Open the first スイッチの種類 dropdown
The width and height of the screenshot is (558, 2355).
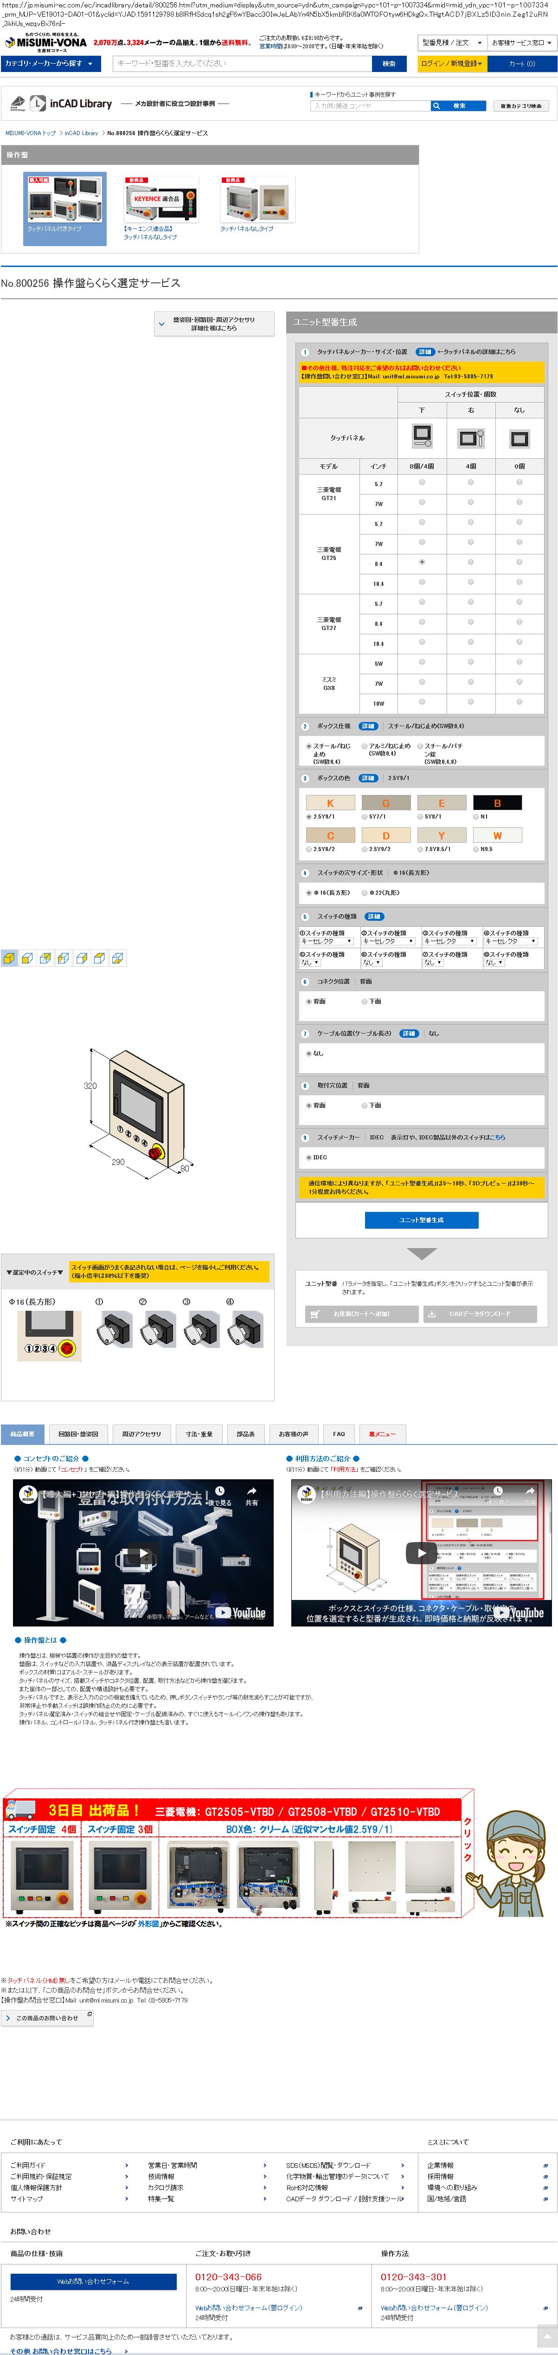tap(326, 941)
